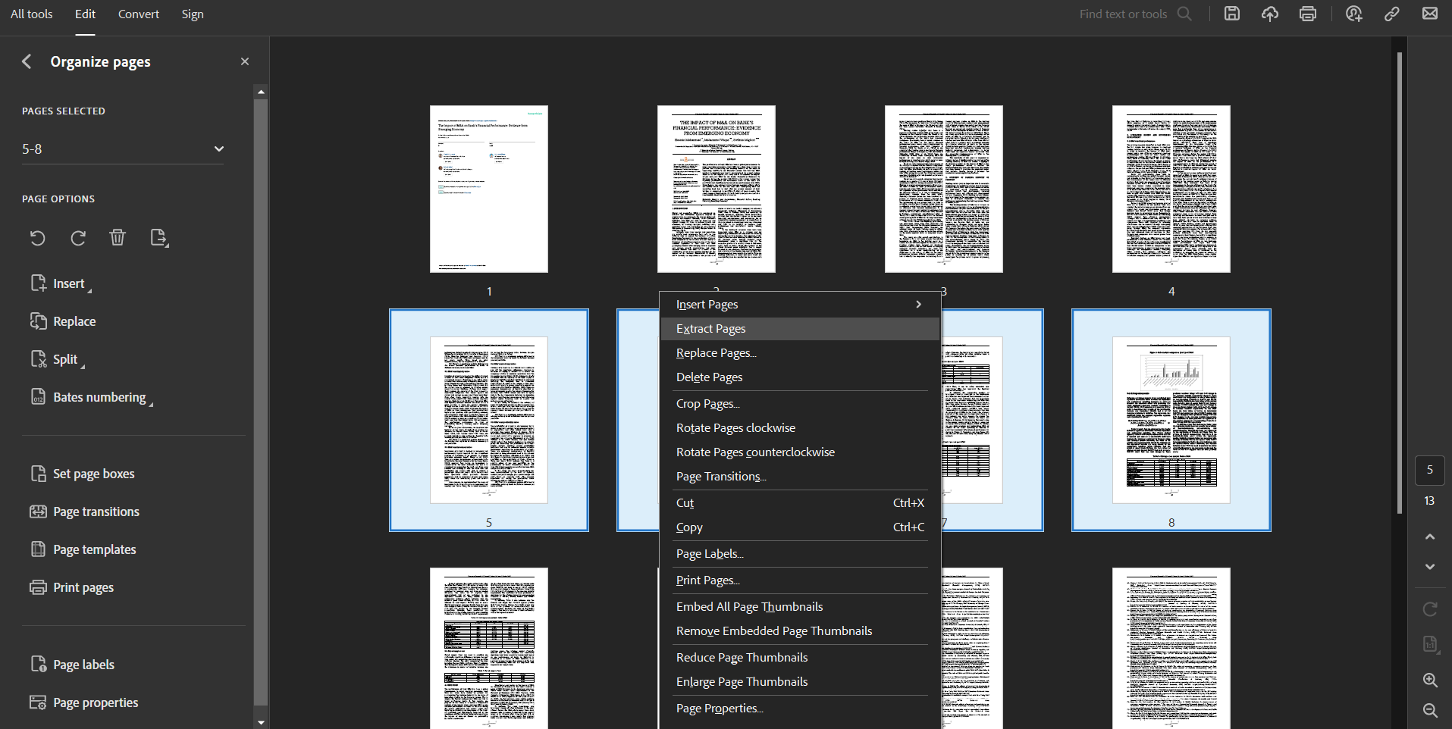Click the rotate counterclockwise icon in Page Options
1452x729 pixels.
38,238
